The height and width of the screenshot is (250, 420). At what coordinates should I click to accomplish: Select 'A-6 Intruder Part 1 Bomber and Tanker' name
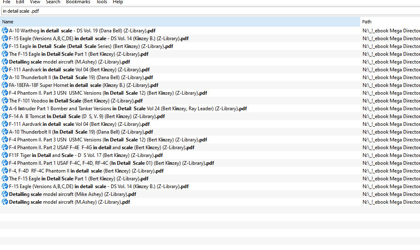(x=128, y=109)
